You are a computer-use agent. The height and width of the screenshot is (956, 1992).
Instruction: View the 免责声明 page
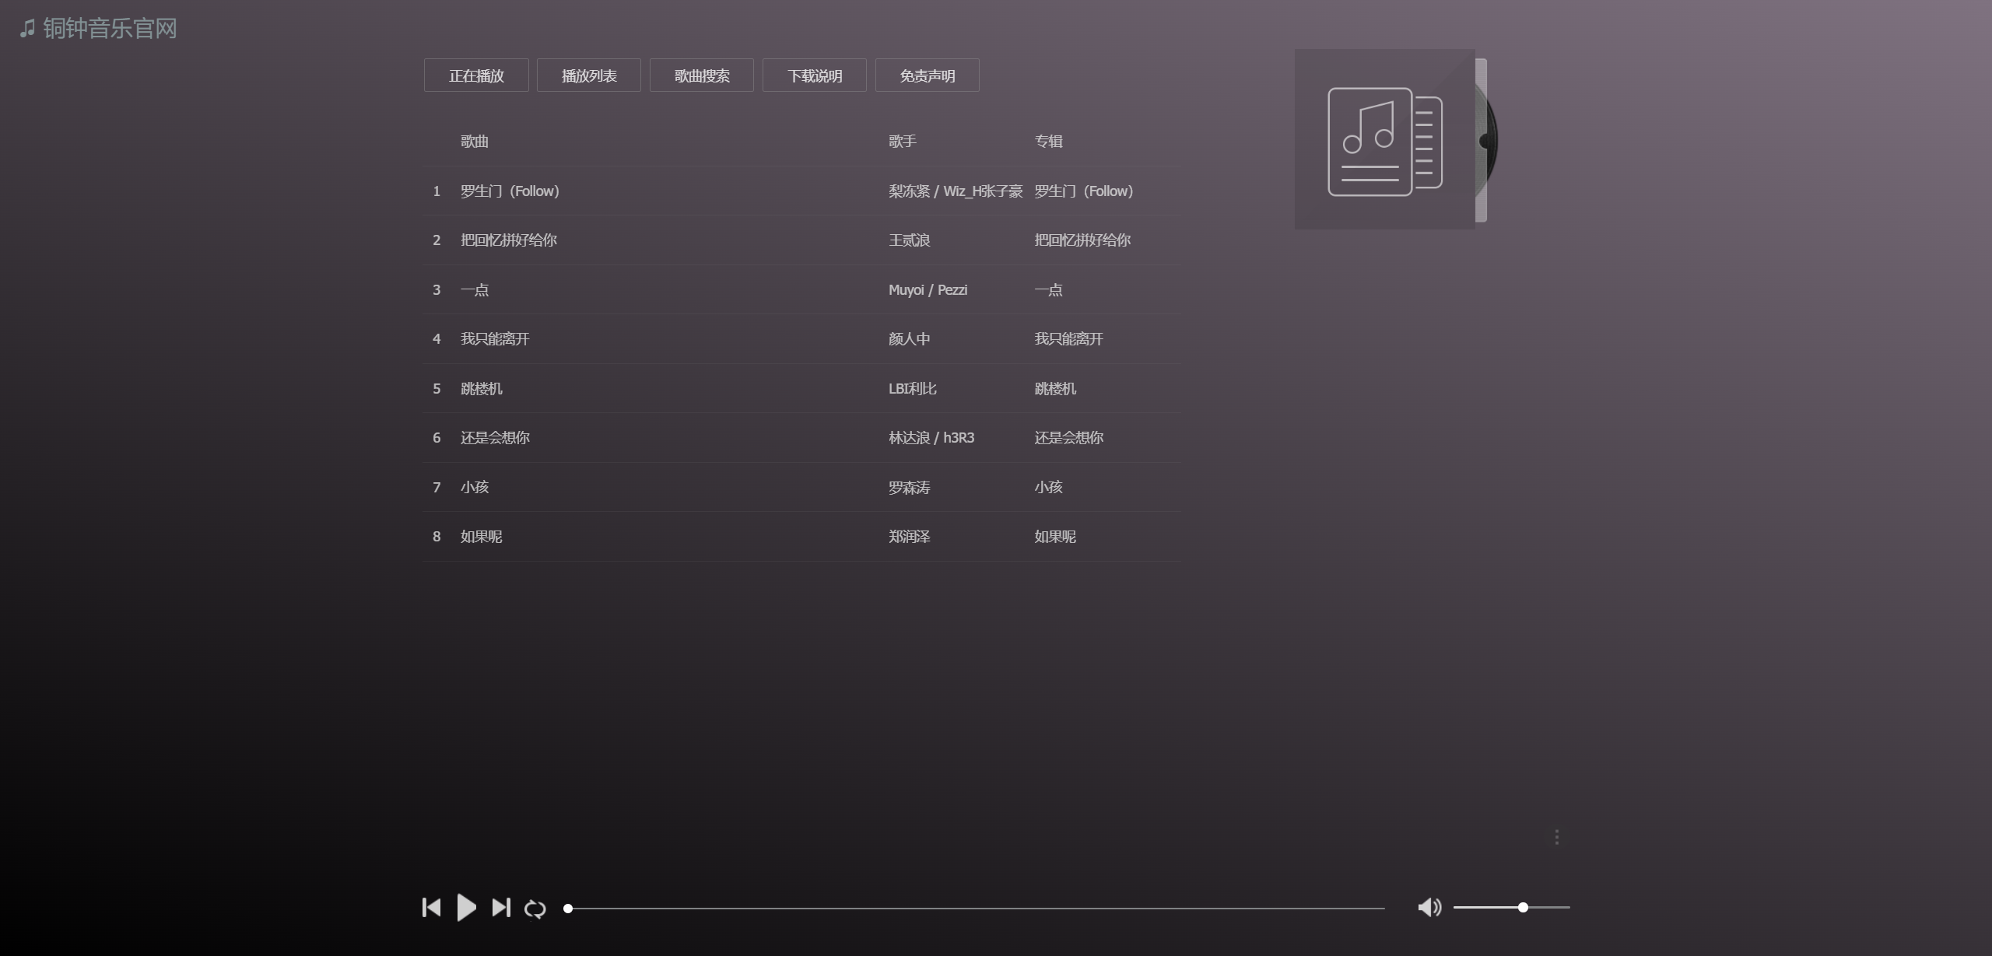(x=927, y=75)
